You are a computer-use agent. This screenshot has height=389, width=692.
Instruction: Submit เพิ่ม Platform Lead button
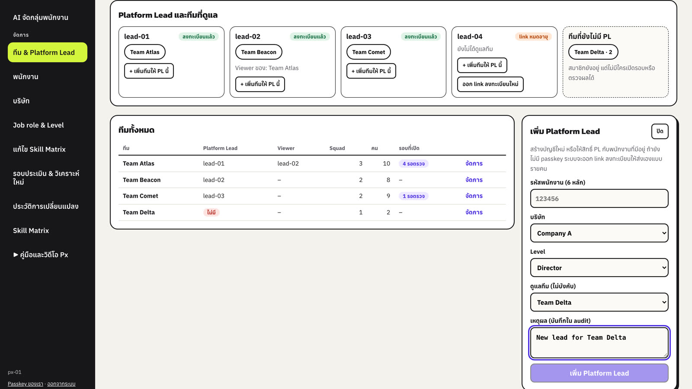(599, 373)
